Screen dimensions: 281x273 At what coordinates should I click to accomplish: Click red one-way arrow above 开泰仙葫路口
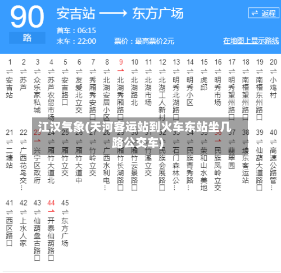[51, 211]
